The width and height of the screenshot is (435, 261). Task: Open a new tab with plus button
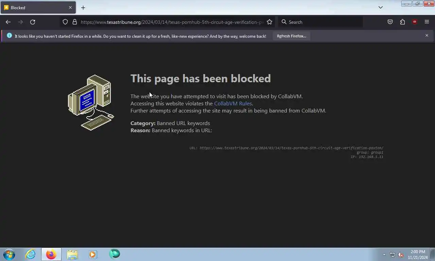(83, 7)
